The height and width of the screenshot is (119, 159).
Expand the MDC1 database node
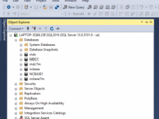pyautogui.click(x=21, y=59)
